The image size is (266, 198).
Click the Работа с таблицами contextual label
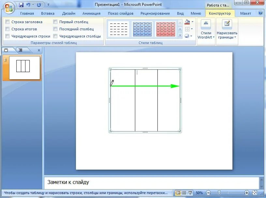(218, 5)
